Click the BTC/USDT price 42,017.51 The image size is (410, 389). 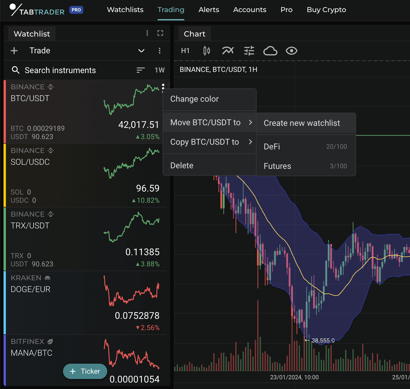pos(139,125)
